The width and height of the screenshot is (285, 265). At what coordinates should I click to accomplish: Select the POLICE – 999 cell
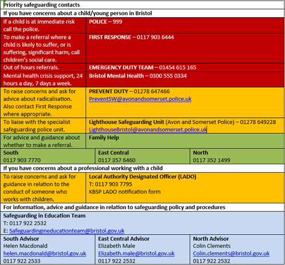185,25
